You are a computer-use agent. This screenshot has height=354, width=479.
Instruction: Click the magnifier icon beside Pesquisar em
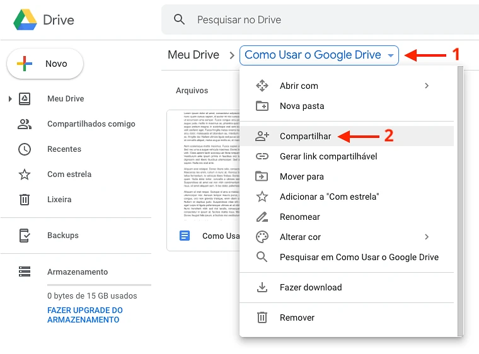pyautogui.click(x=262, y=257)
